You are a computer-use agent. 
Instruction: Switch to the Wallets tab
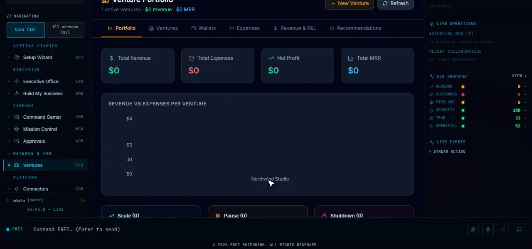pyautogui.click(x=203, y=28)
